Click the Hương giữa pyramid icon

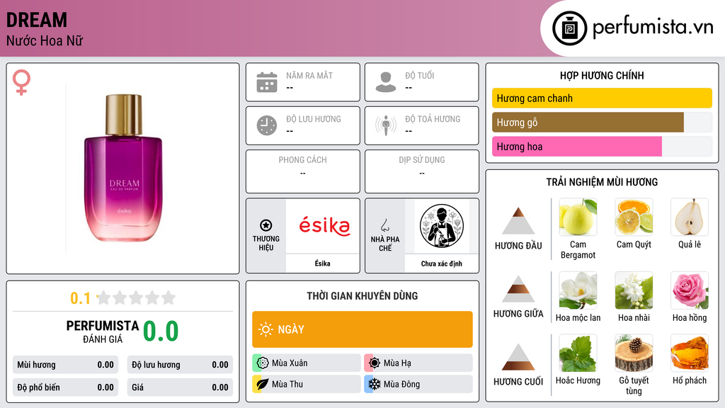(518, 289)
